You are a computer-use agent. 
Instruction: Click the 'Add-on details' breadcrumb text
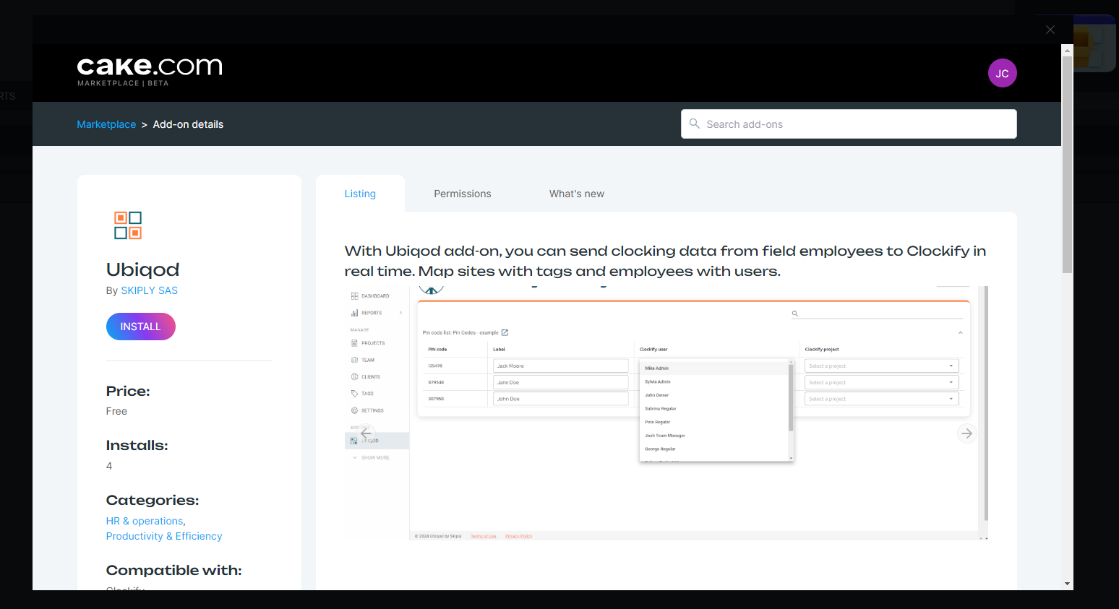[x=188, y=124]
